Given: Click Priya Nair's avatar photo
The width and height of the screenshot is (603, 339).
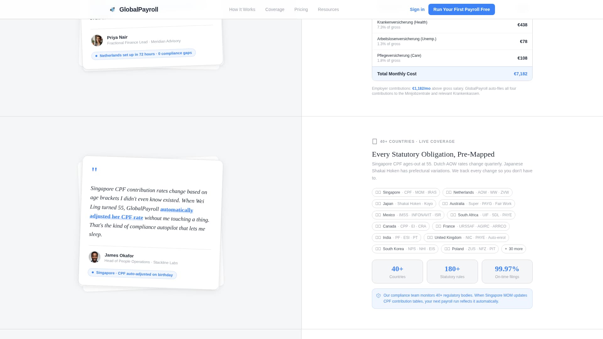Looking at the screenshot, I should coord(97,40).
